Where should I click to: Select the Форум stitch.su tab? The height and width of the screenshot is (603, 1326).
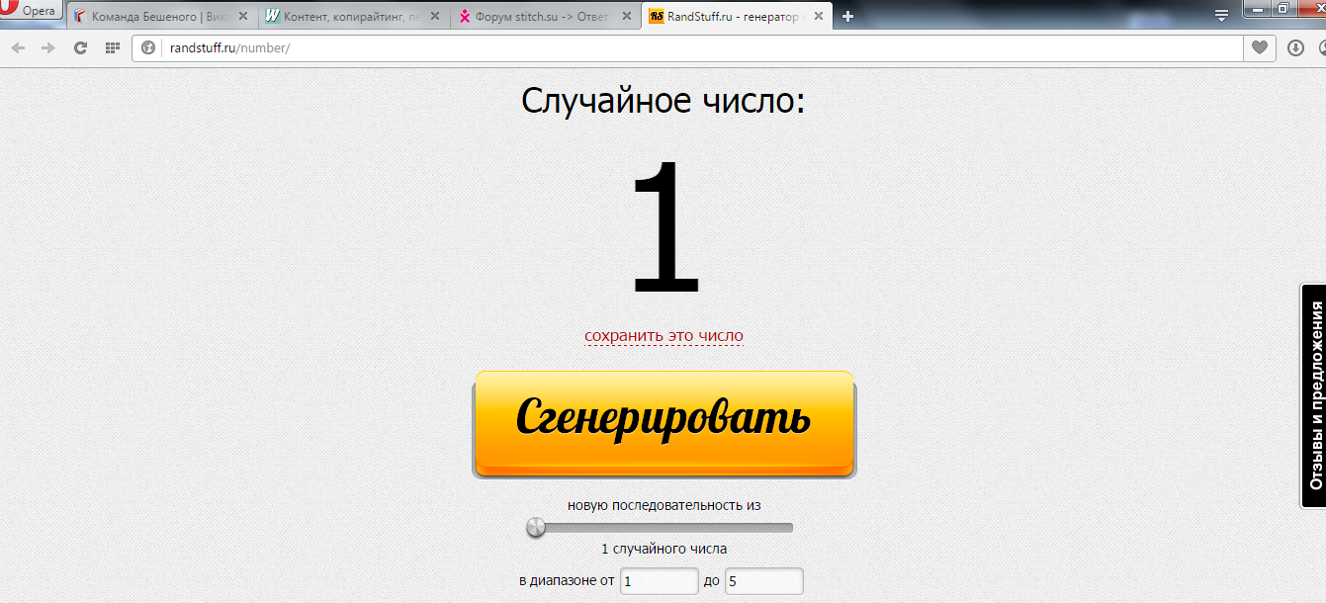coord(539,17)
